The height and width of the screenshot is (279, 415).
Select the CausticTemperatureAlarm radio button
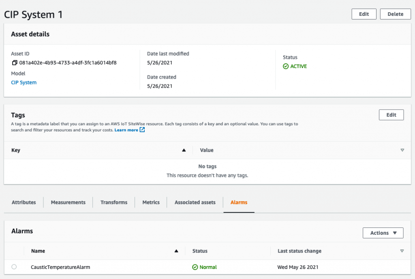coord(14,267)
